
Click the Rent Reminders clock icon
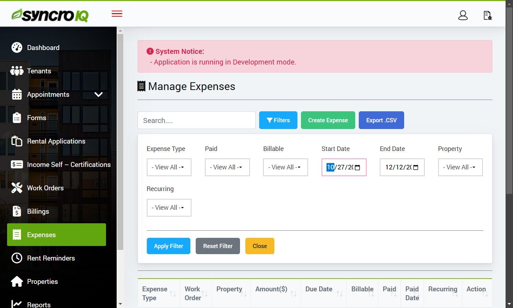coord(17,258)
